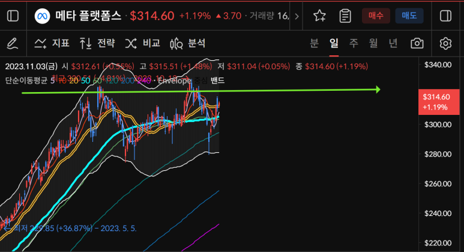Click the blue 매도 sell button

click(409, 16)
